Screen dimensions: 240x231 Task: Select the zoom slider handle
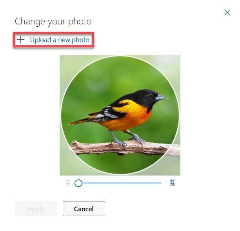point(78,183)
